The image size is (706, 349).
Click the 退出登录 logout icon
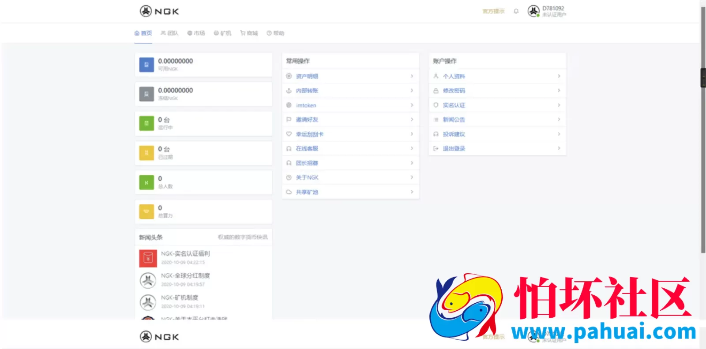click(436, 148)
